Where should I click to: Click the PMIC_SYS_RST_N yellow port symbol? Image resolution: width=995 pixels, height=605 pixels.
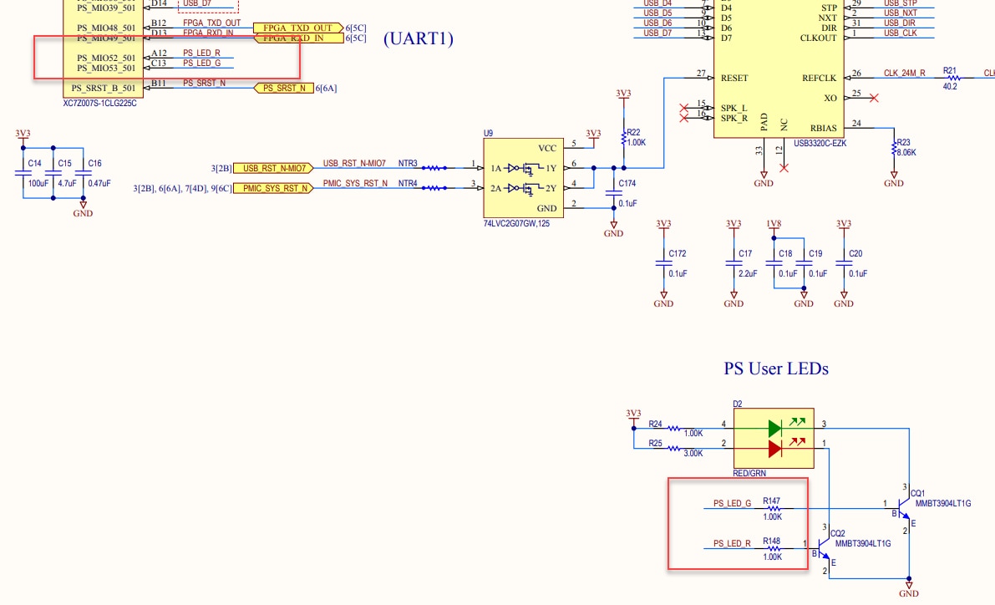point(273,189)
